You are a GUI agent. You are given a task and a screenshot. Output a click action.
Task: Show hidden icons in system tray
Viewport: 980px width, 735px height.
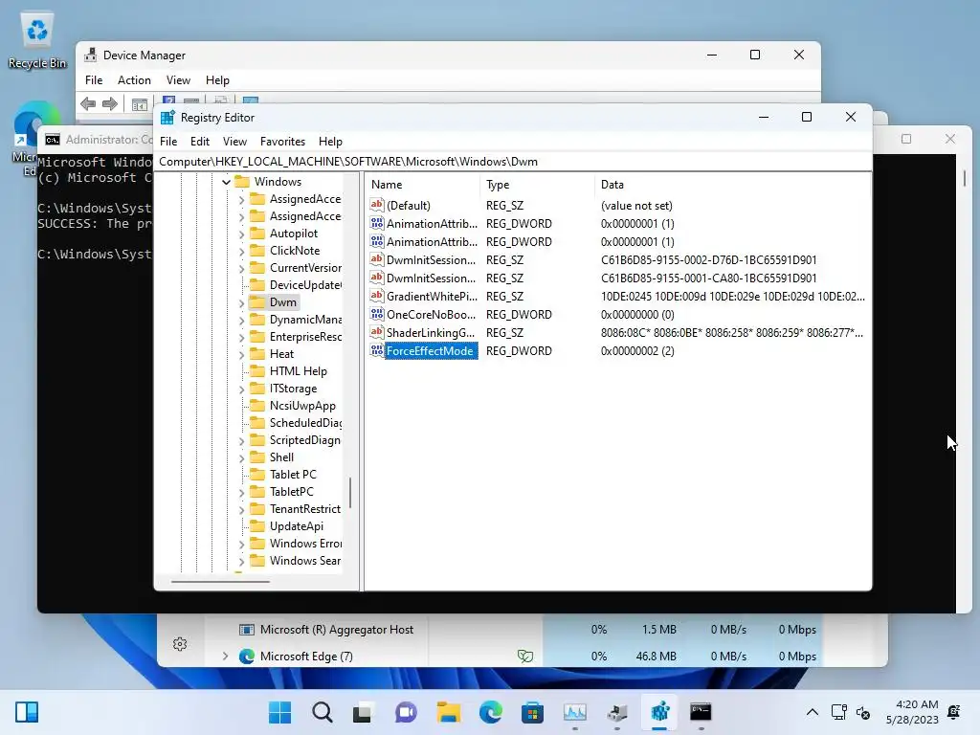pos(812,712)
